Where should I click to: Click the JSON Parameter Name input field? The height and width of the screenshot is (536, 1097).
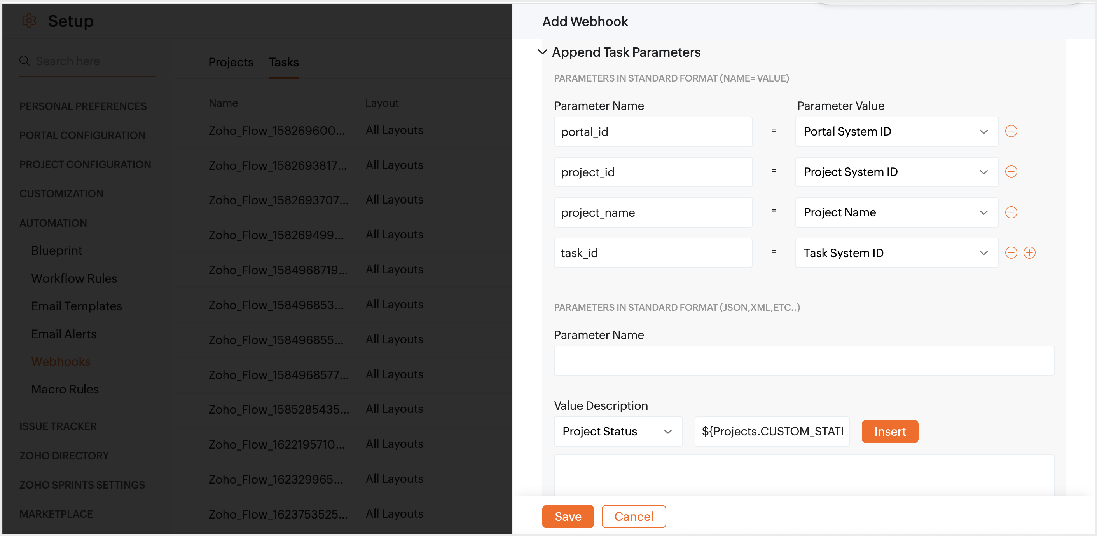803,360
